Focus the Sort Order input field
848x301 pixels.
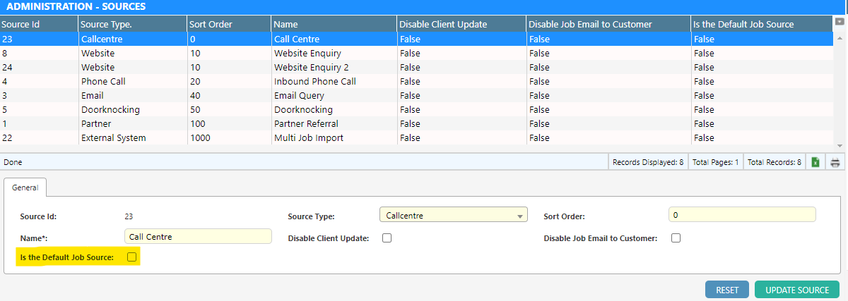coord(741,214)
